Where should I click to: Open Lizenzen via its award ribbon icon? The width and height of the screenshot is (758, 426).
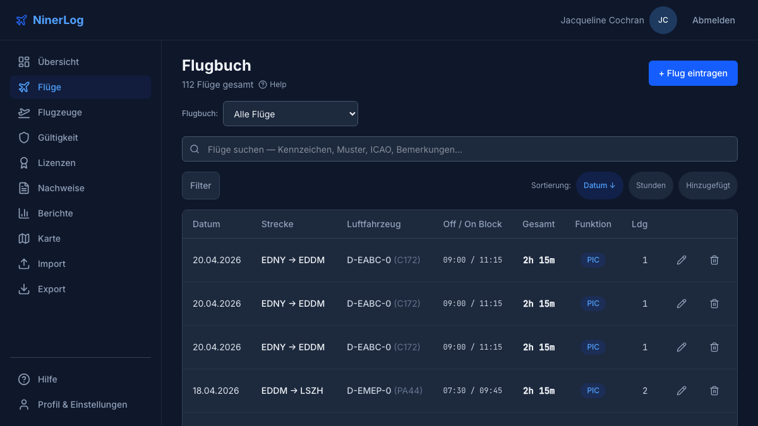coord(24,163)
